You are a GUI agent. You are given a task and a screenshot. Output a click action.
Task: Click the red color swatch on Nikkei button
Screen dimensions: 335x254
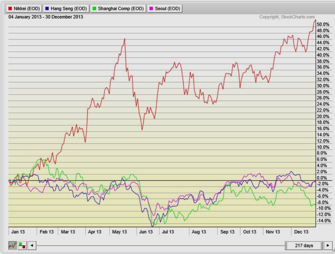tap(10, 8)
